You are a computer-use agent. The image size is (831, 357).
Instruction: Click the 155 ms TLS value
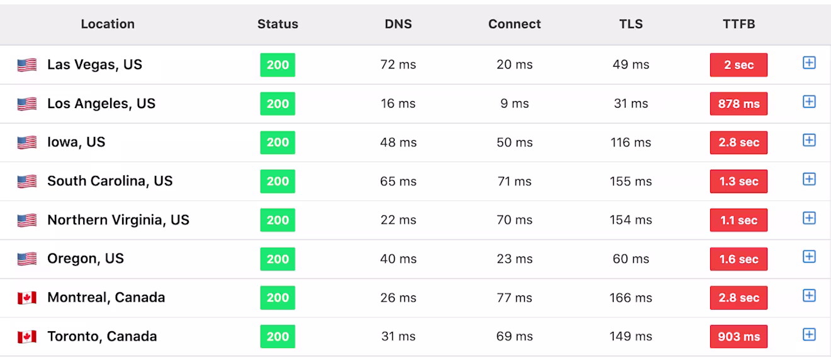[631, 182]
